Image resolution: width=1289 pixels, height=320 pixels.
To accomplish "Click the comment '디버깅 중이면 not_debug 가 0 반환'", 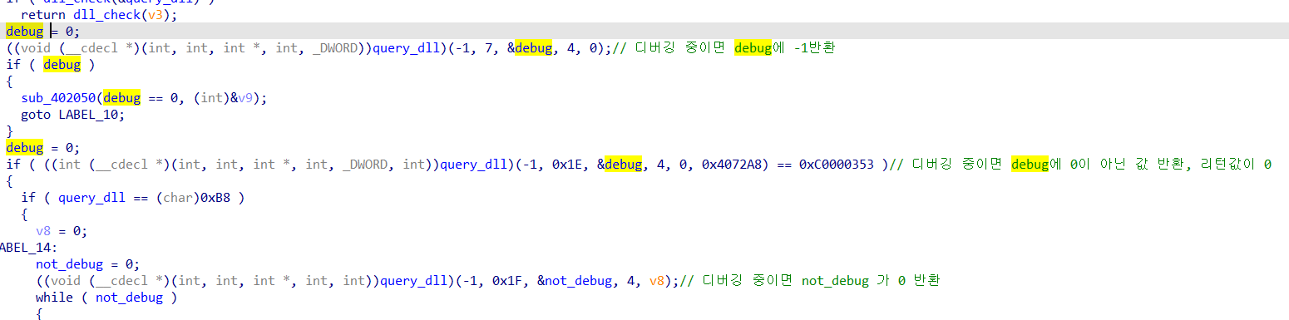I will [811, 280].
